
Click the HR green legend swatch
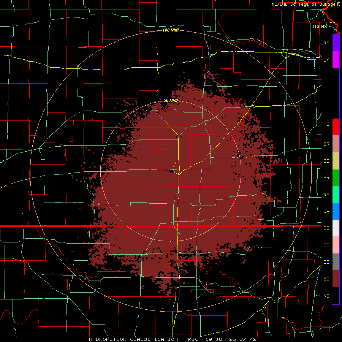click(x=336, y=177)
